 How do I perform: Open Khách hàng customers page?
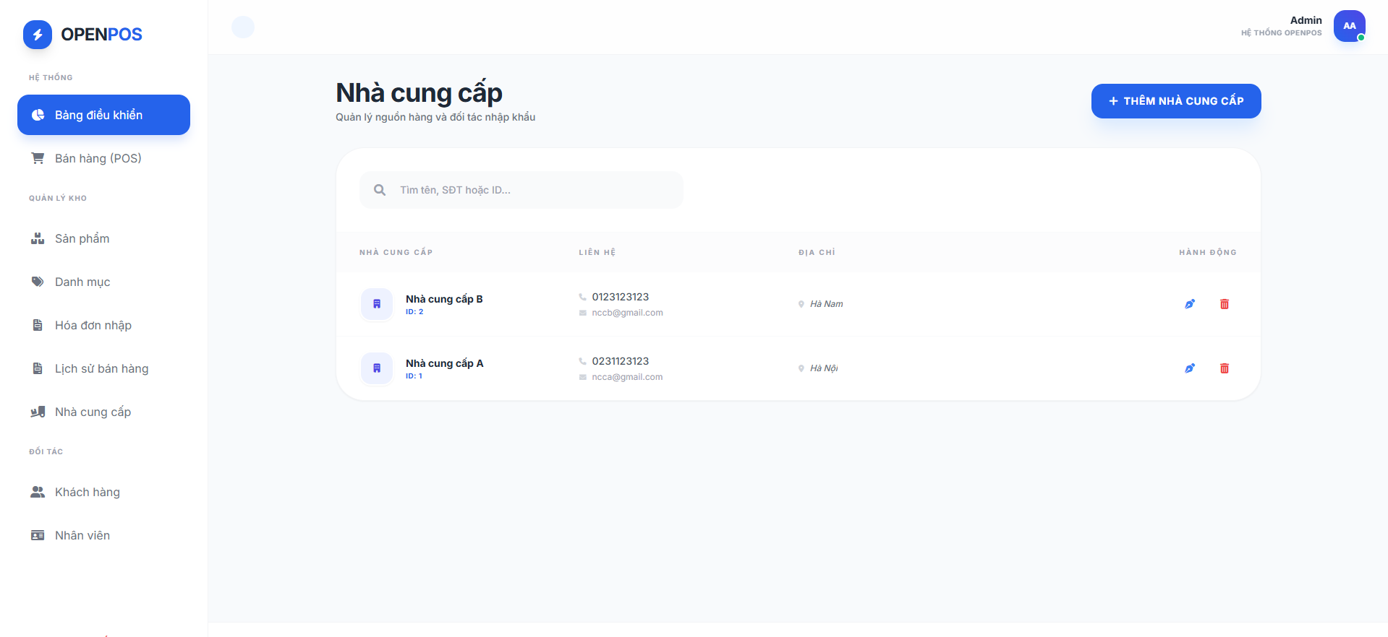coord(103,492)
